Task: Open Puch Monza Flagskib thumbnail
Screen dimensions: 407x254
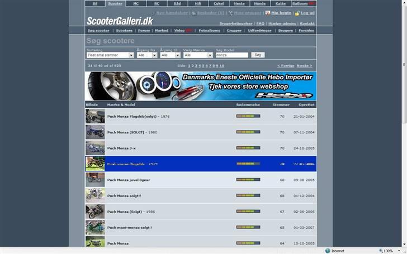Action: [x=94, y=116]
